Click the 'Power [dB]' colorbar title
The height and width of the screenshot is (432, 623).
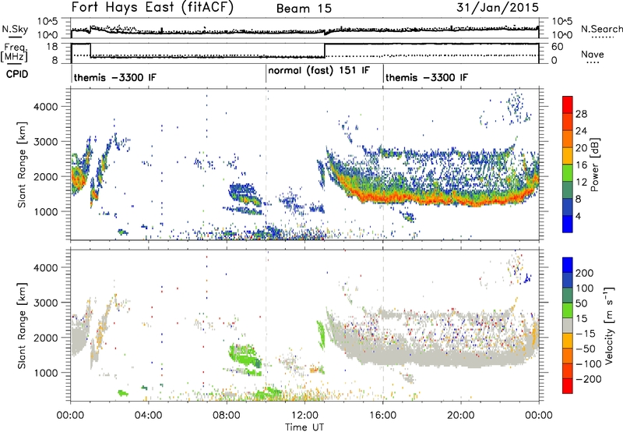[x=594, y=165]
